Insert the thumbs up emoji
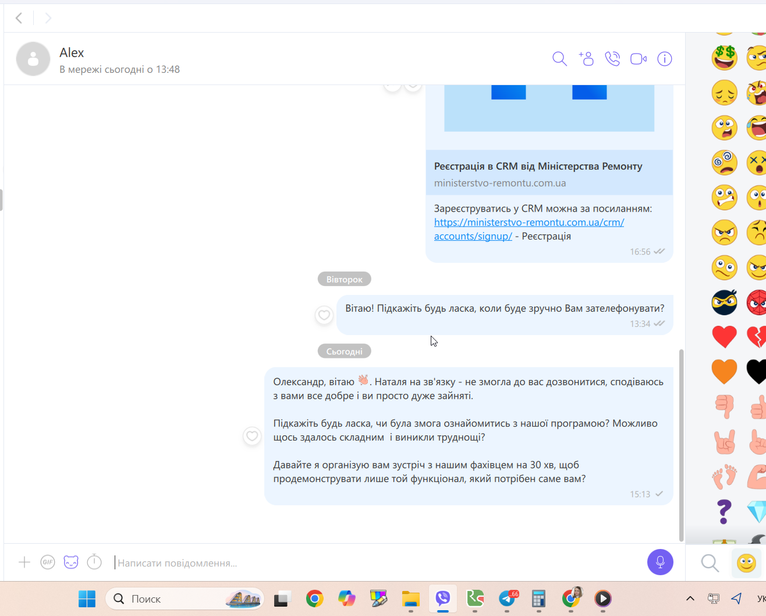766x616 pixels. 757,407
